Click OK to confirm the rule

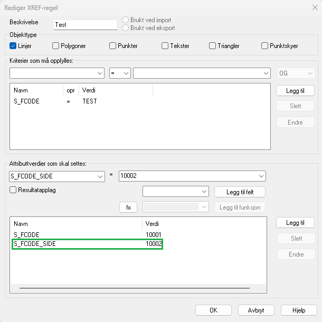click(x=213, y=310)
